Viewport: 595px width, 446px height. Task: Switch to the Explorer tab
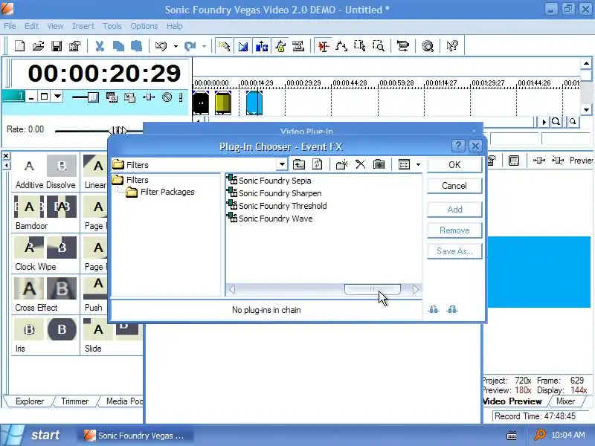click(x=30, y=401)
